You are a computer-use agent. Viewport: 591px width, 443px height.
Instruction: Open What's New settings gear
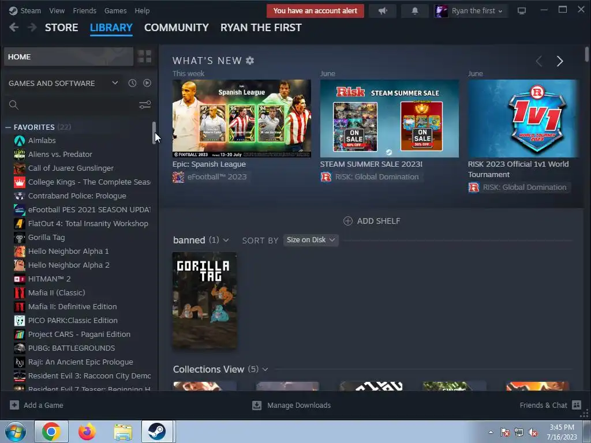coord(250,60)
